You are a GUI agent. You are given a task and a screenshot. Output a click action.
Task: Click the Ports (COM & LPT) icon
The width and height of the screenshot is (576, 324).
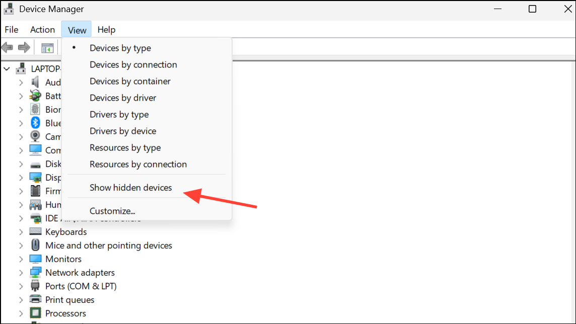click(x=35, y=286)
